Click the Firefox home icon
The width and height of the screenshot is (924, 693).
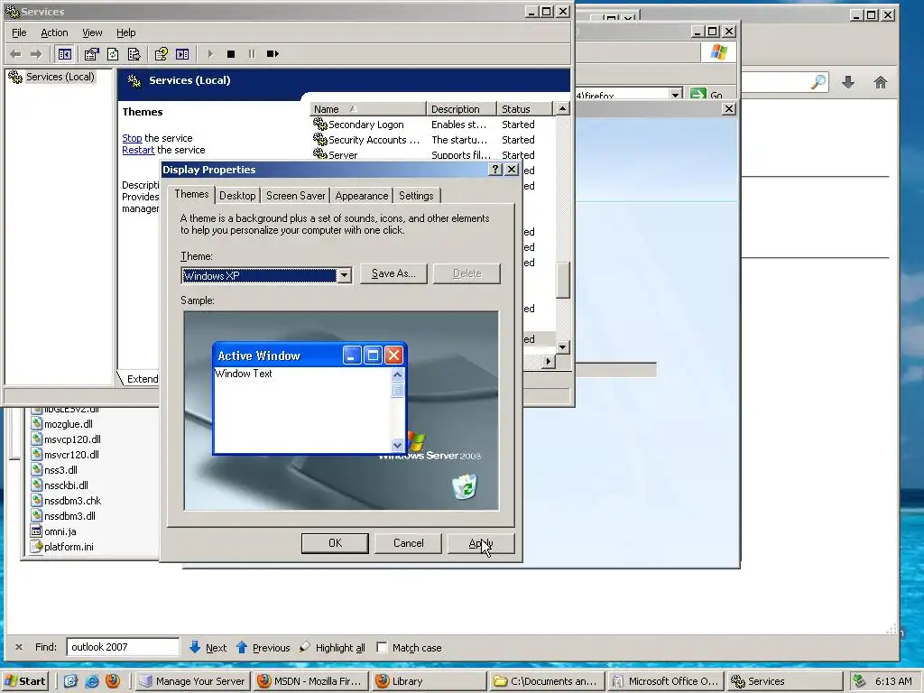tap(881, 82)
